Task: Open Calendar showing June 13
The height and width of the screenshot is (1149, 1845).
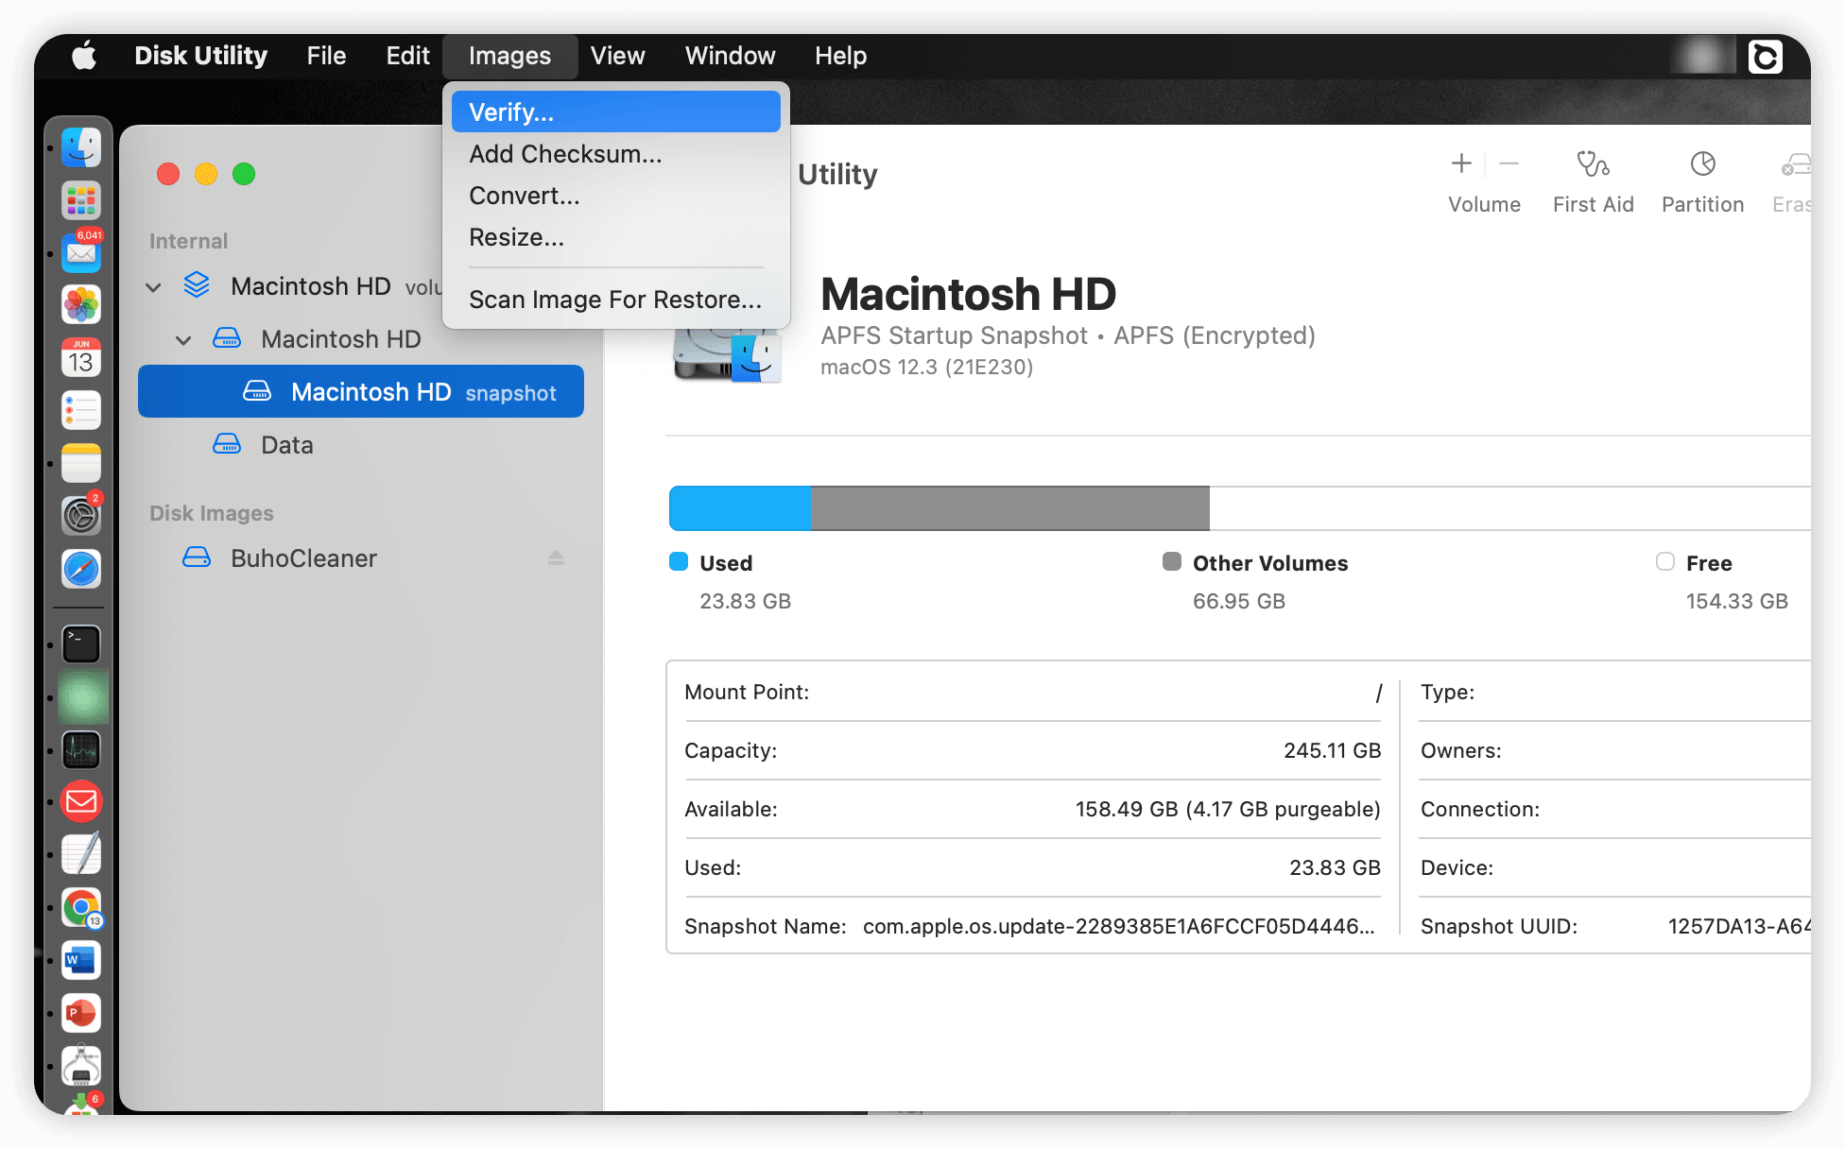Action: click(81, 358)
